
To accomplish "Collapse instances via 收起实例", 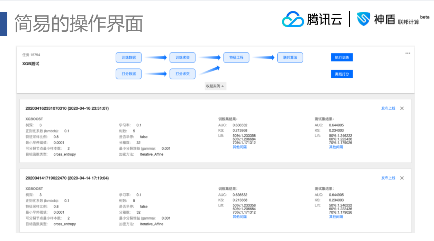I will pyautogui.click(x=215, y=85).
